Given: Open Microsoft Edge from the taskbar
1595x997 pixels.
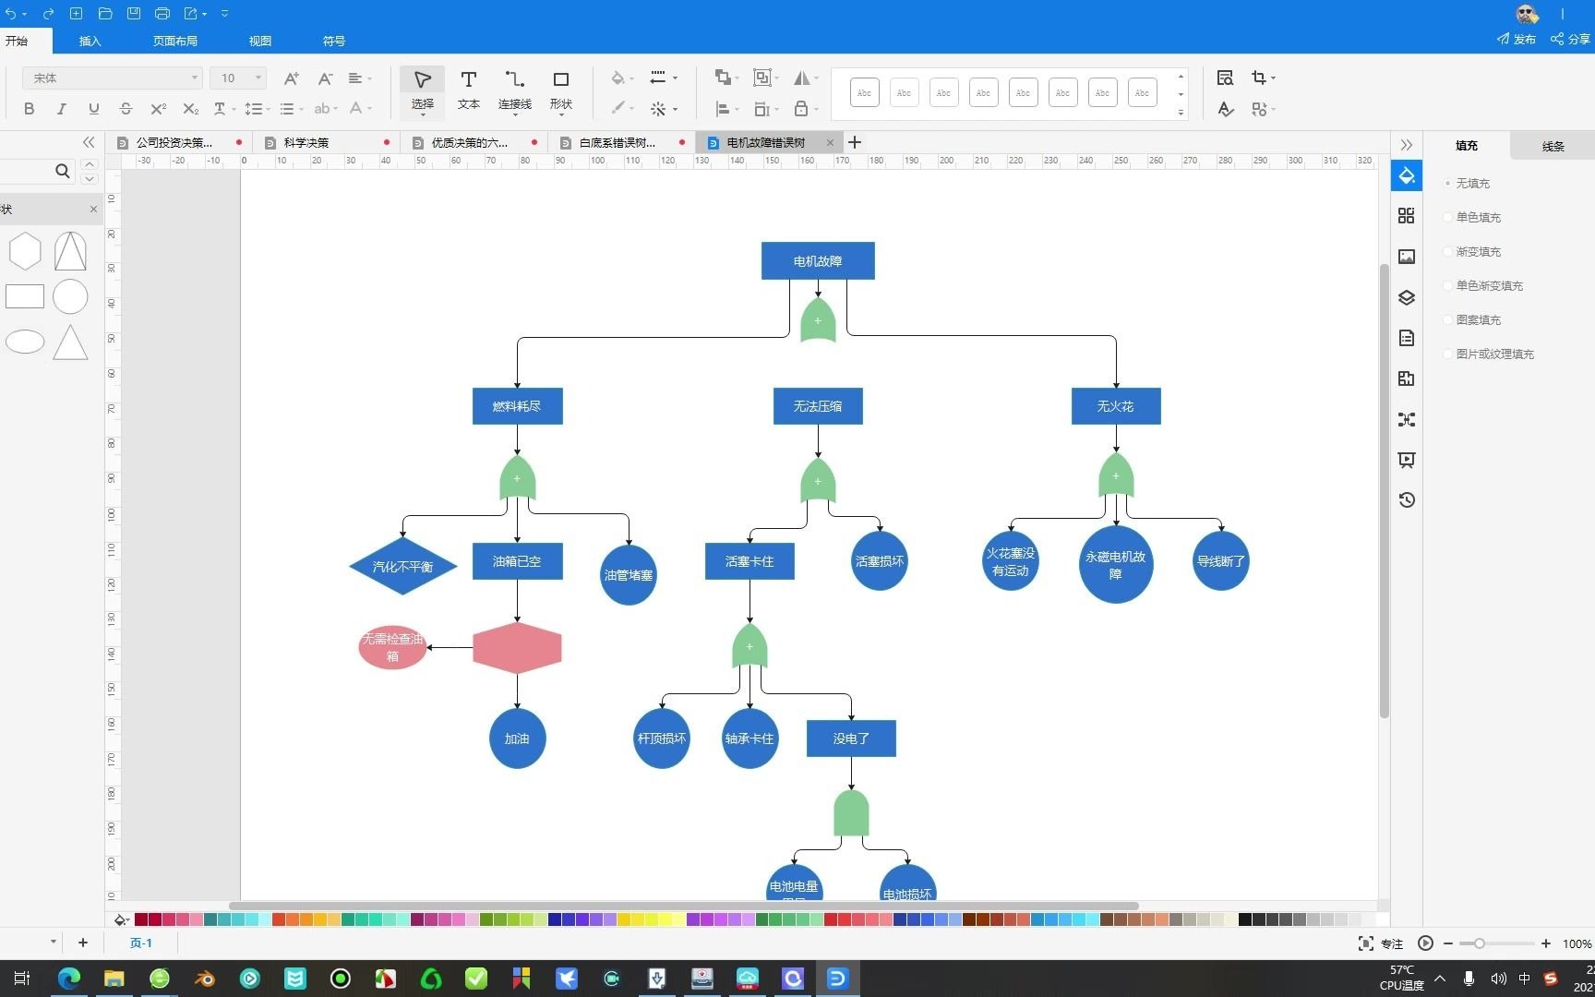Looking at the screenshot, I should 69,979.
